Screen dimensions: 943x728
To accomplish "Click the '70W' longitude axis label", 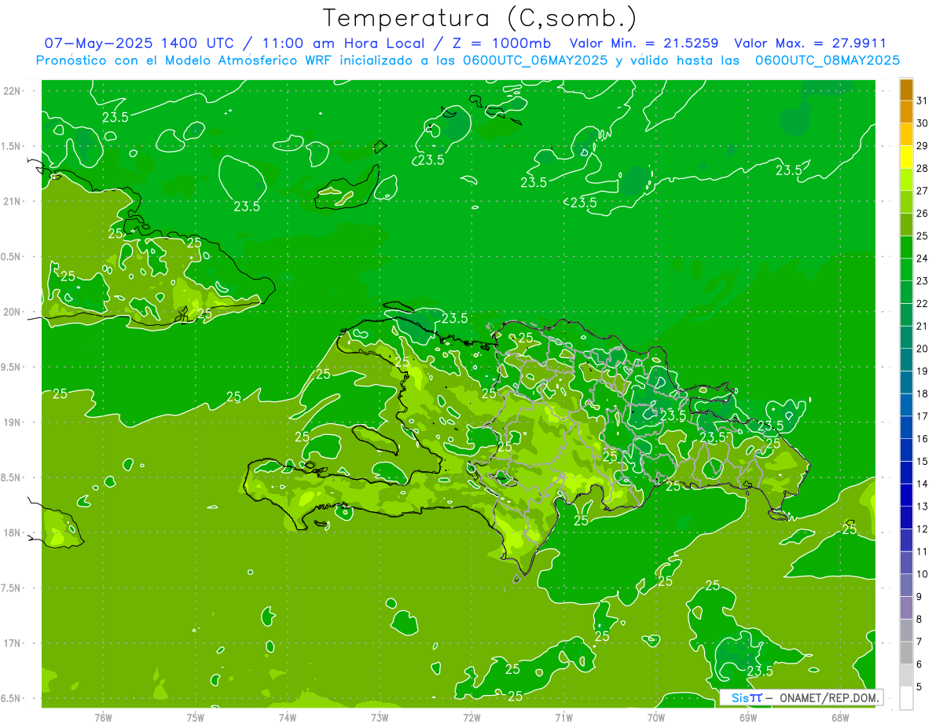I will tap(655, 717).
